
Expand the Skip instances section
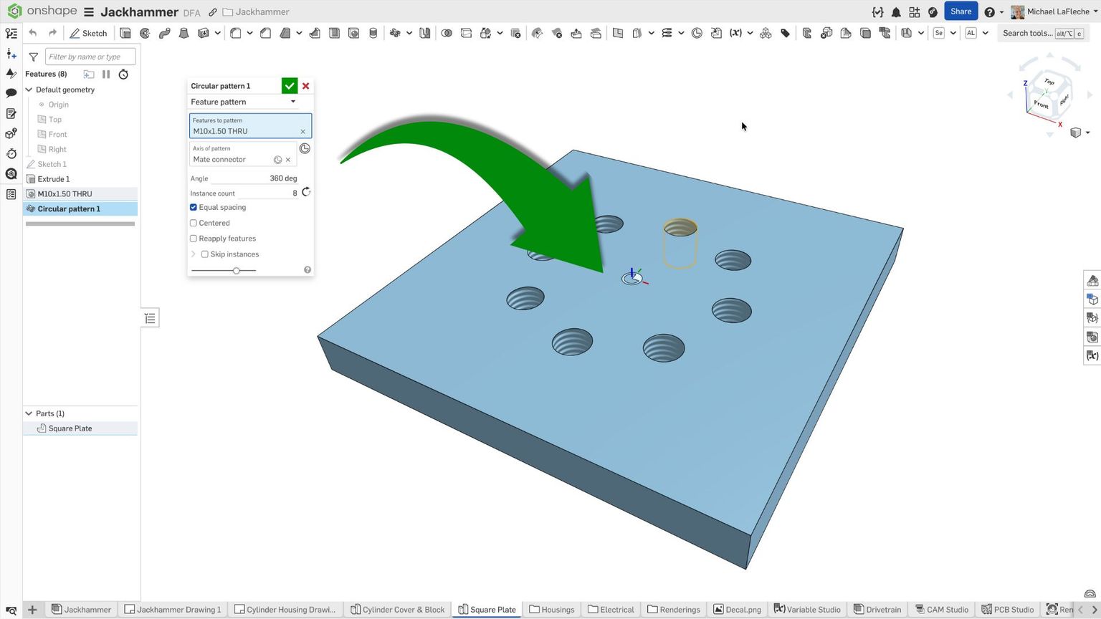192,254
